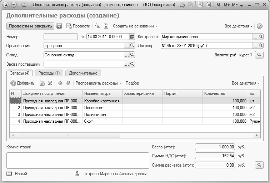Viewport: 270px width, 183px height.
Task: Click the Сумма НДС (итог) field showing 152,54
Action: point(215,156)
